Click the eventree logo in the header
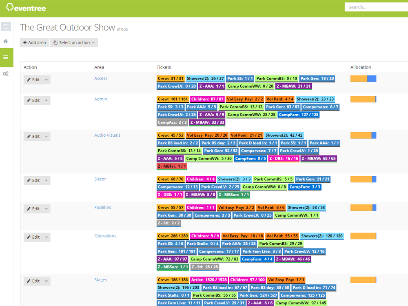Screen dimensions: 408x306 click(27, 7)
